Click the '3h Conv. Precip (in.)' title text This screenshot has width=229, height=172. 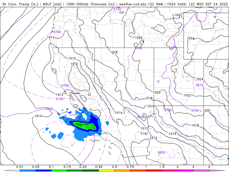pyautogui.click(x=20, y=4)
